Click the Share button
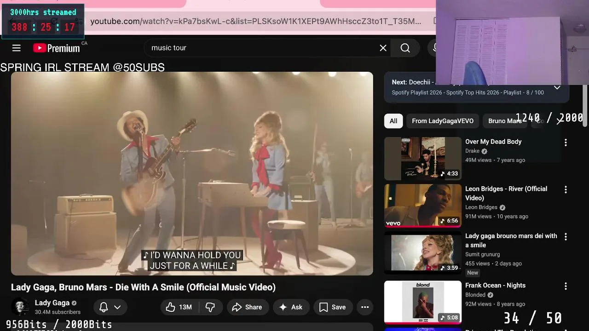 pyautogui.click(x=247, y=307)
